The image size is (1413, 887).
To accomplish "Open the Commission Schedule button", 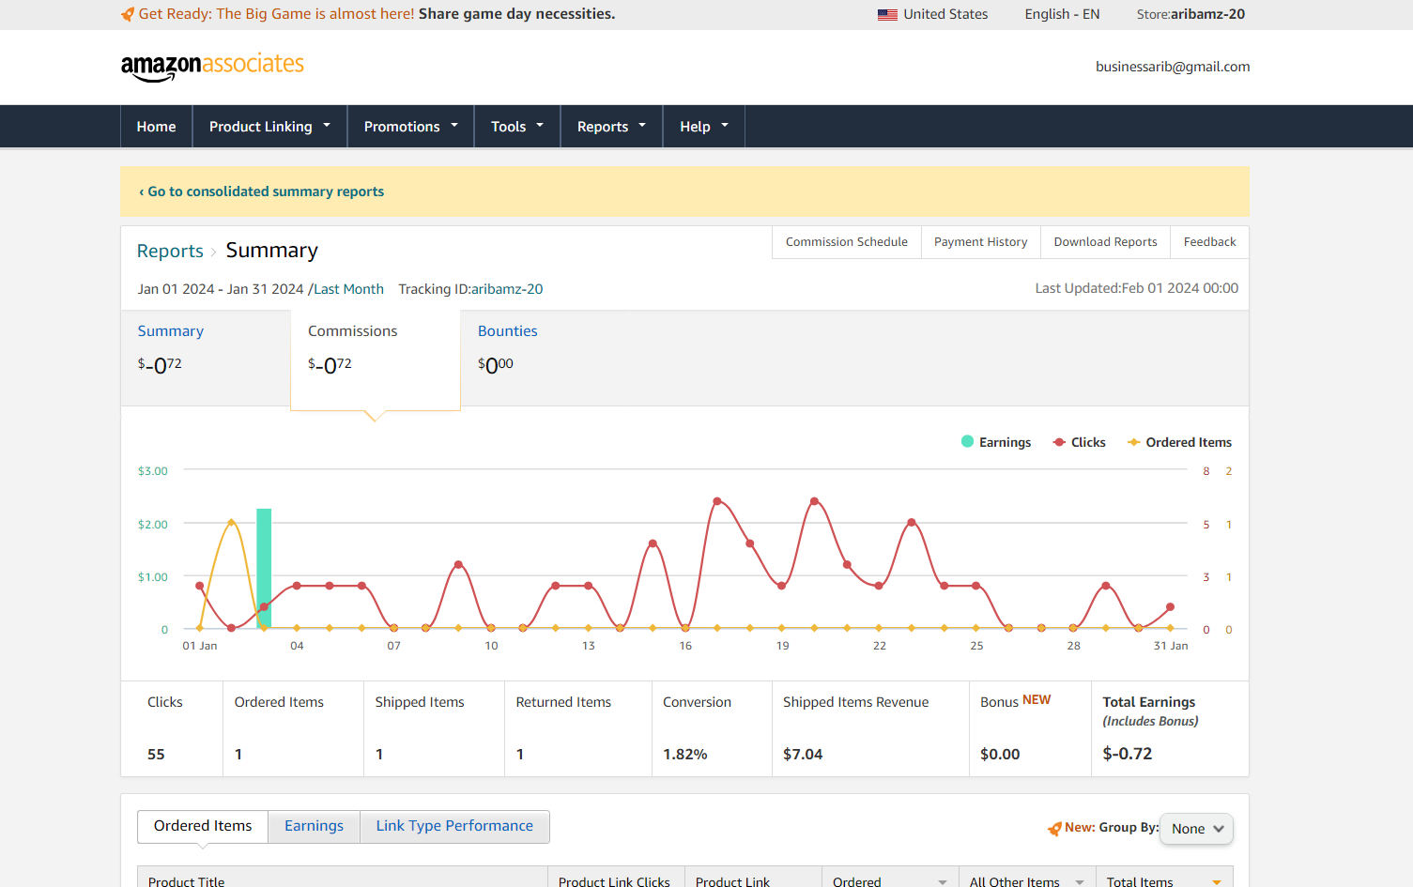I will pyautogui.click(x=847, y=242).
